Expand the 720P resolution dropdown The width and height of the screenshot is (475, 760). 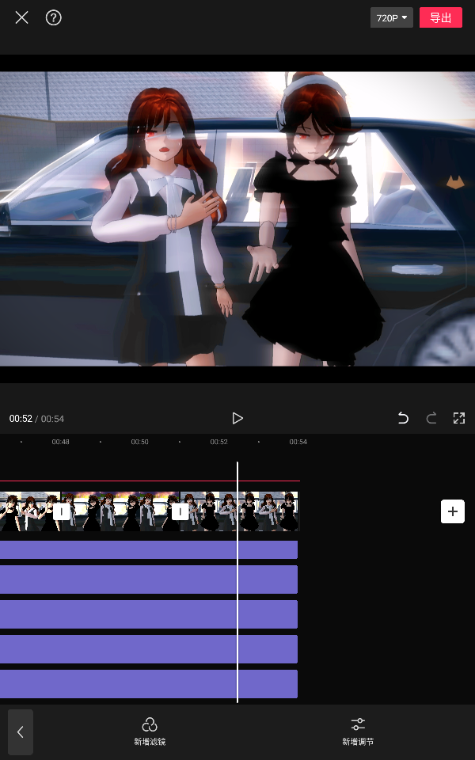(392, 18)
